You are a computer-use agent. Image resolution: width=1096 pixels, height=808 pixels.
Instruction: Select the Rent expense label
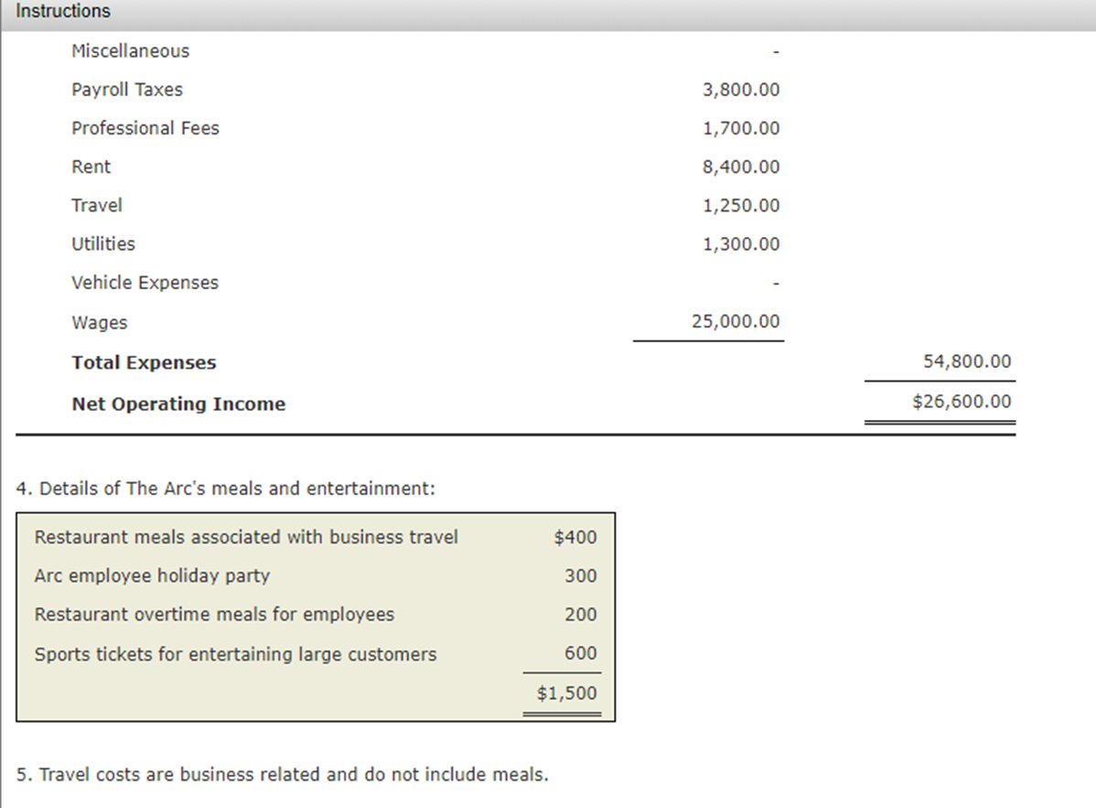tap(91, 167)
